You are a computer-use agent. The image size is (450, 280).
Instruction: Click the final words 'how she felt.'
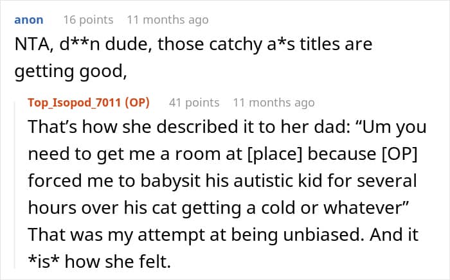click(118, 262)
